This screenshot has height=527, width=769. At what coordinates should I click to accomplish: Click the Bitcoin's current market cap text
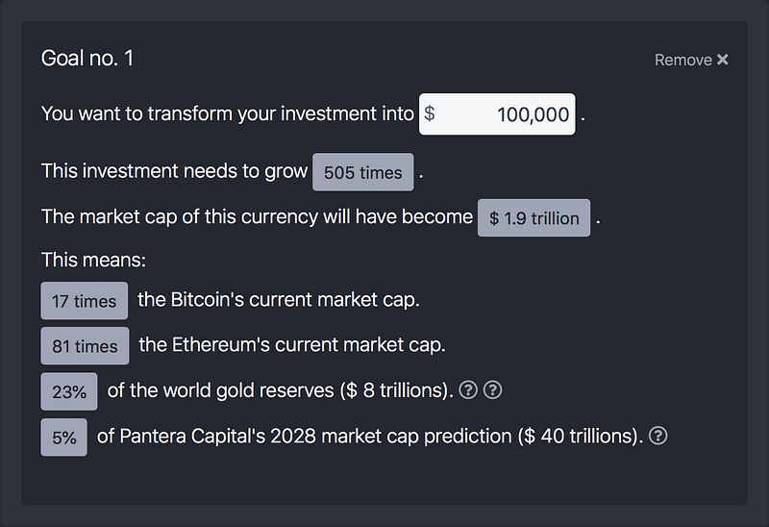(279, 300)
